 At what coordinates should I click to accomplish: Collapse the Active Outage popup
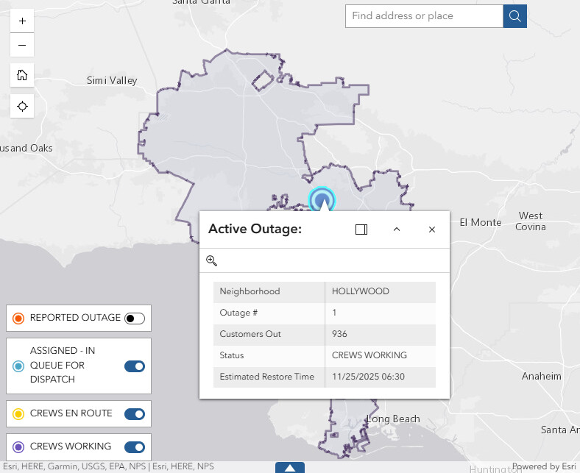tap(396, 230)
